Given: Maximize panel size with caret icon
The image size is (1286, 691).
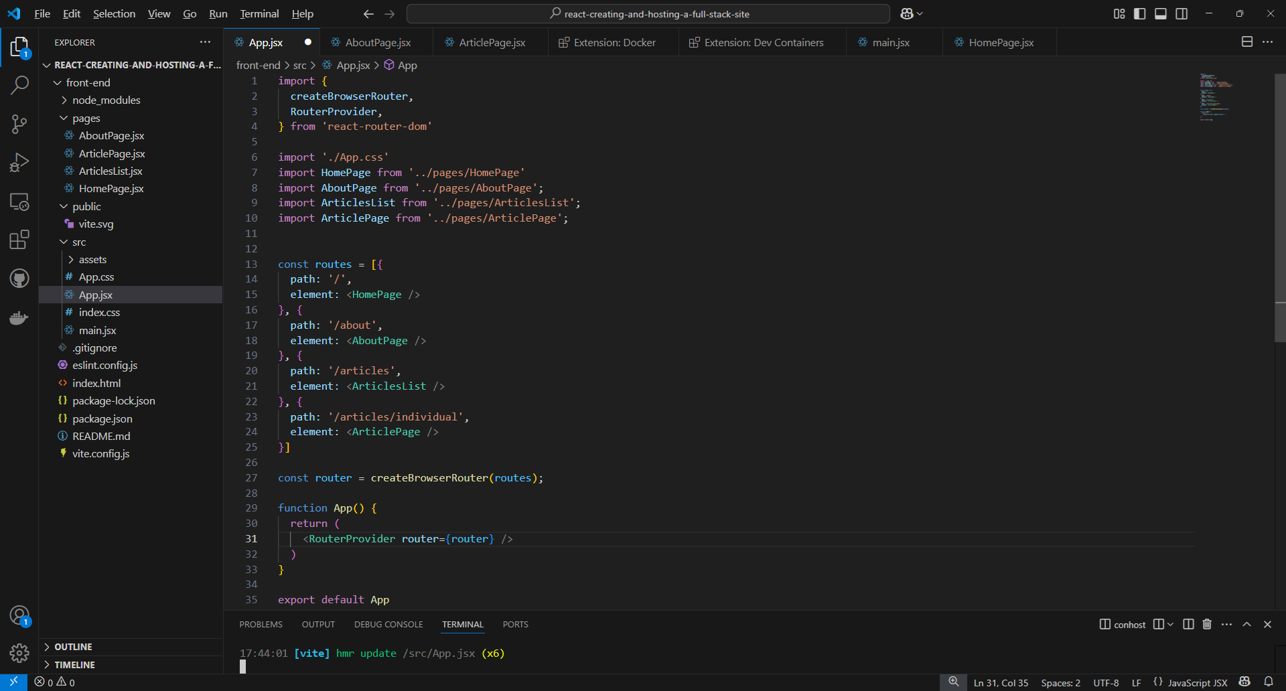Looking at the screenshot, I should 1246,624.
